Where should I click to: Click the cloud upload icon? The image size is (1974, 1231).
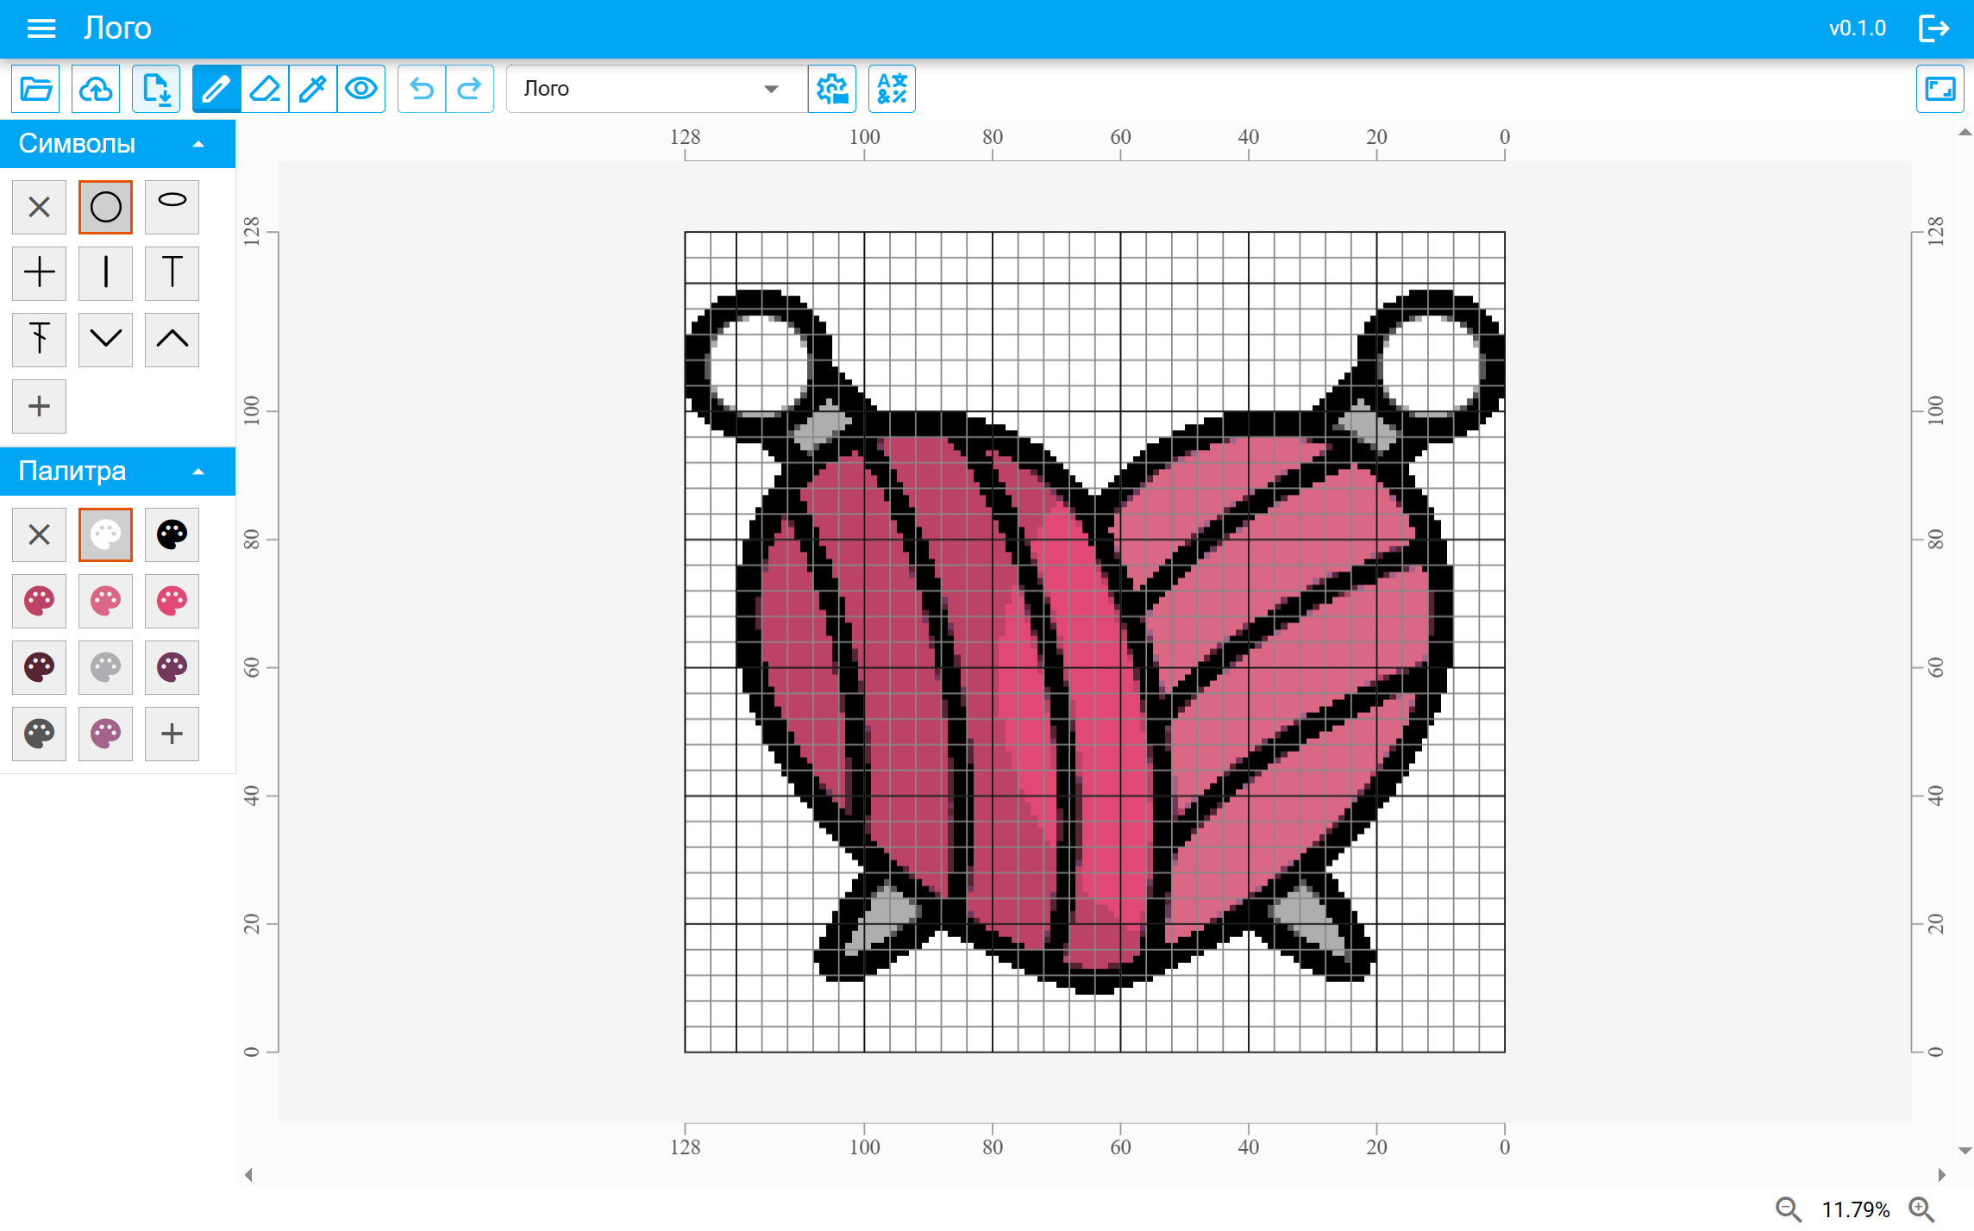96,89
